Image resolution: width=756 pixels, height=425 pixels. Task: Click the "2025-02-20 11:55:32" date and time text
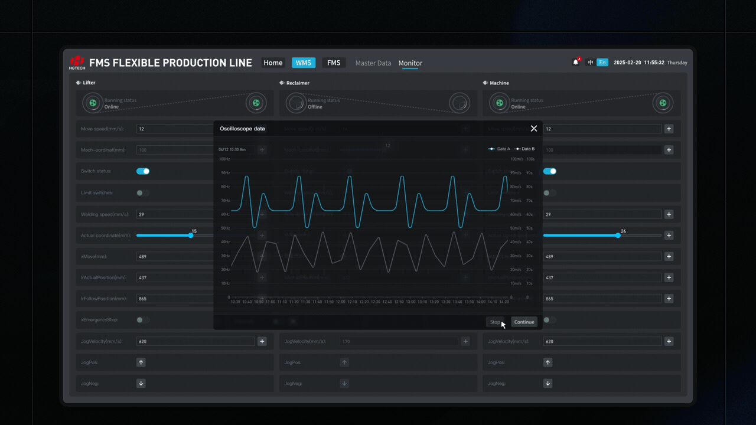[x=639, y=63]
